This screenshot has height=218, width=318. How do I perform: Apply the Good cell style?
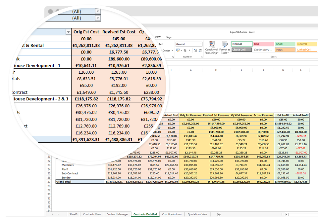[285, 44]
